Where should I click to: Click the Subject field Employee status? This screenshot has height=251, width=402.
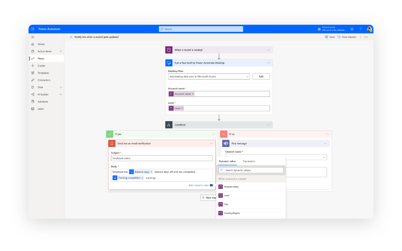162,158
